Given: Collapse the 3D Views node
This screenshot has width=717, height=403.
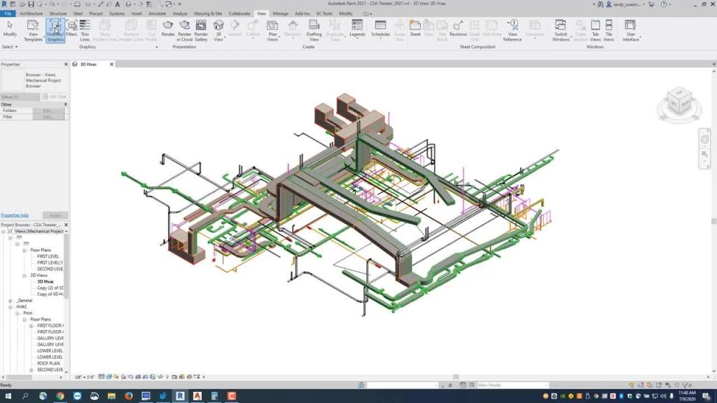Looking at the screenshot, I should click(25, 276).
